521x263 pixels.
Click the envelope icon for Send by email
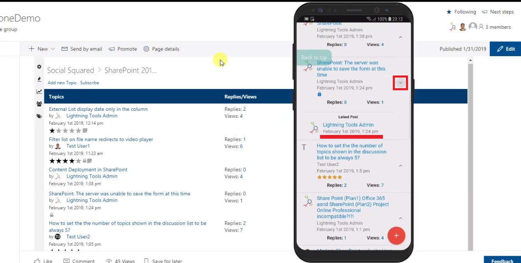pos(65,49)
